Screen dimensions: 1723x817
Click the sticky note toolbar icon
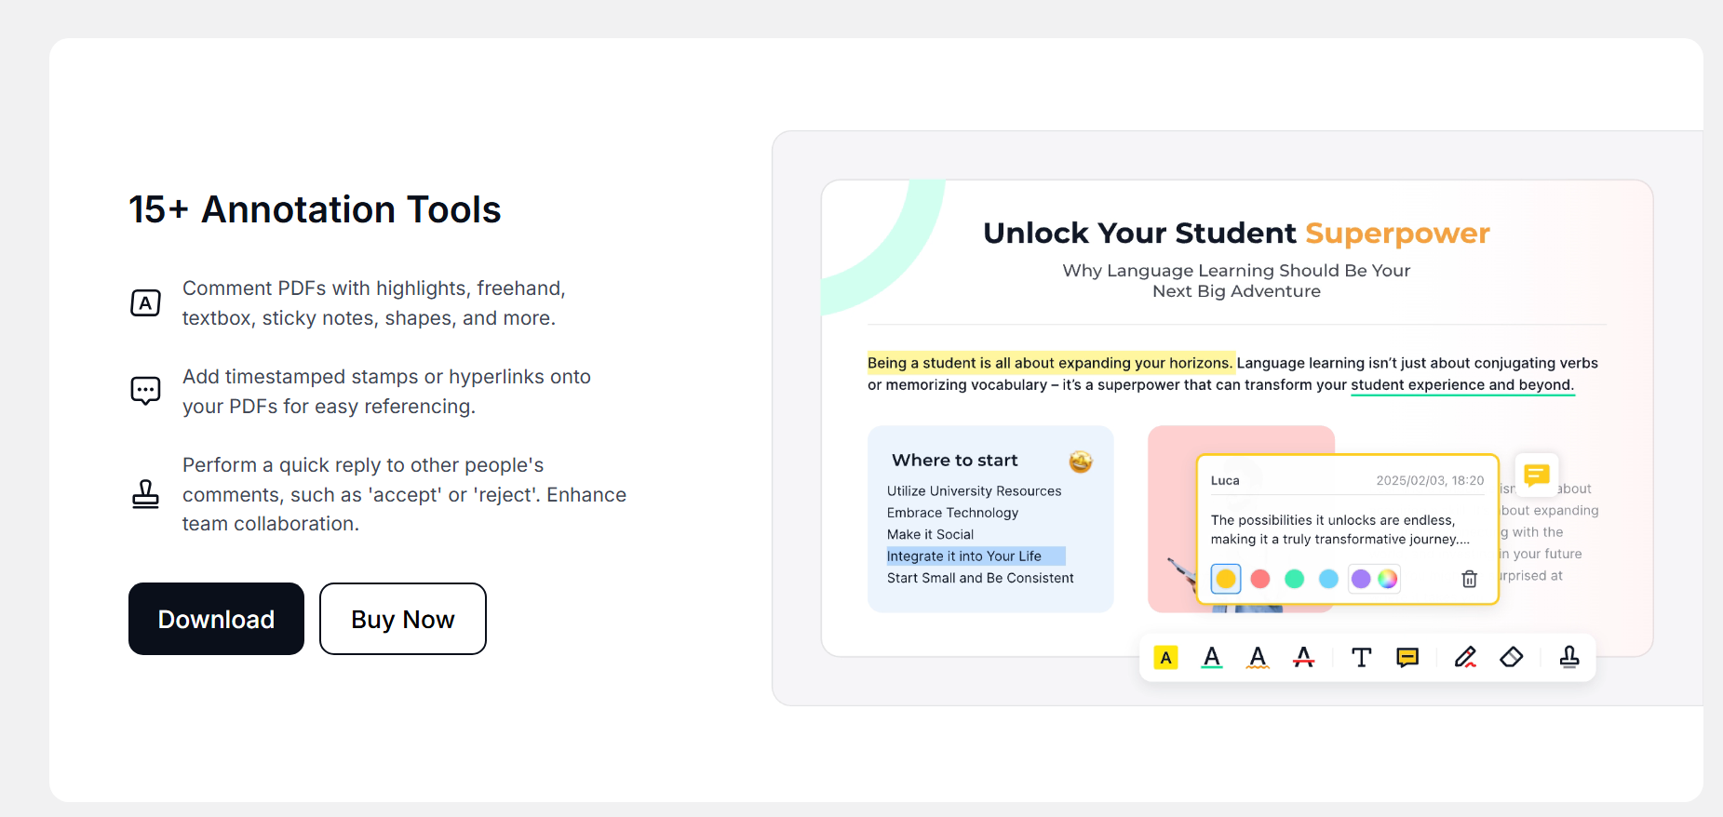pyautogui.click(x=1407, y=658)
